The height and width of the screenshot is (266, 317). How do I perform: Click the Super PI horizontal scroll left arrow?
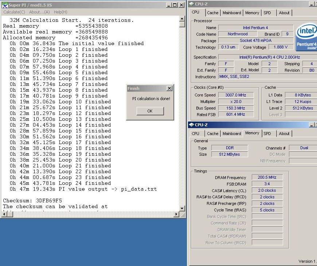click(x=4, y=214)
